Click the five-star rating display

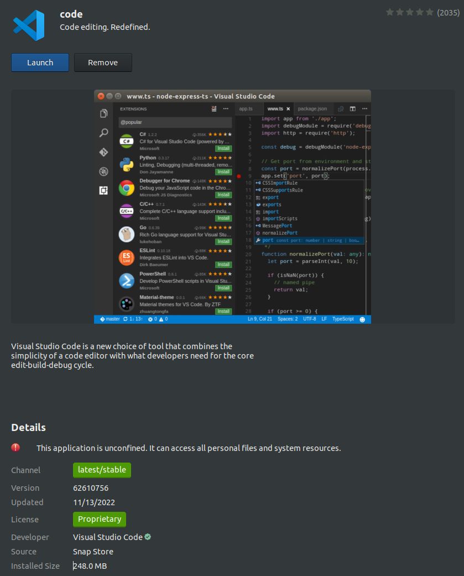(x=410, y=13)
